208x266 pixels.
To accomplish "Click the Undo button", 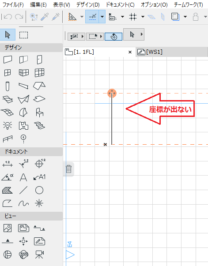I will tap(8, 17).
